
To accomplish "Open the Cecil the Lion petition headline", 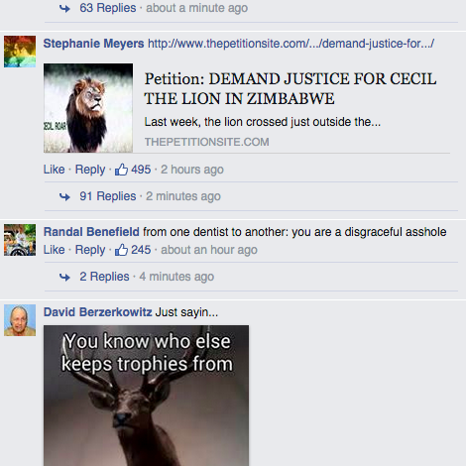I will tap(291, 89).
